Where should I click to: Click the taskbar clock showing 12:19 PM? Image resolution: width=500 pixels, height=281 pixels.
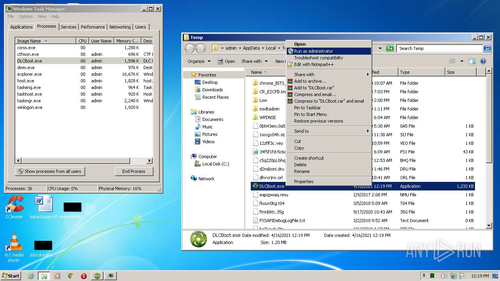[480, 276]
